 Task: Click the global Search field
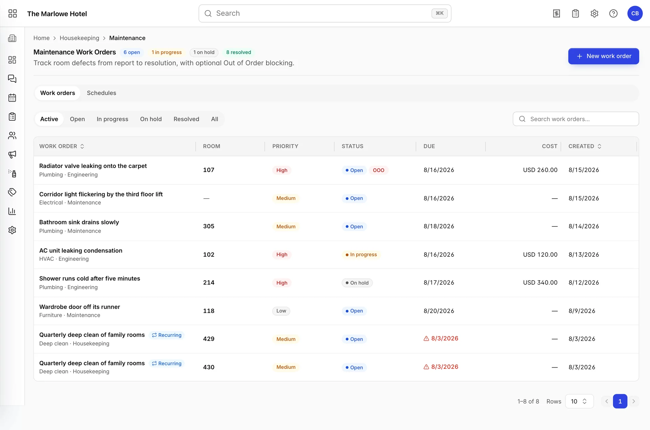pyautogui.click(x=325, y=14)
